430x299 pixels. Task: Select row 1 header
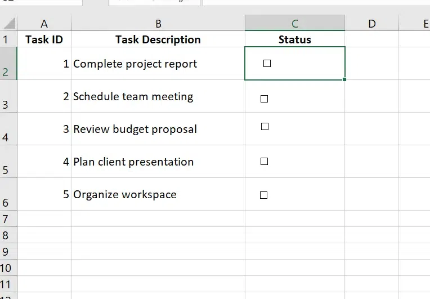click(x=7, y=39)
